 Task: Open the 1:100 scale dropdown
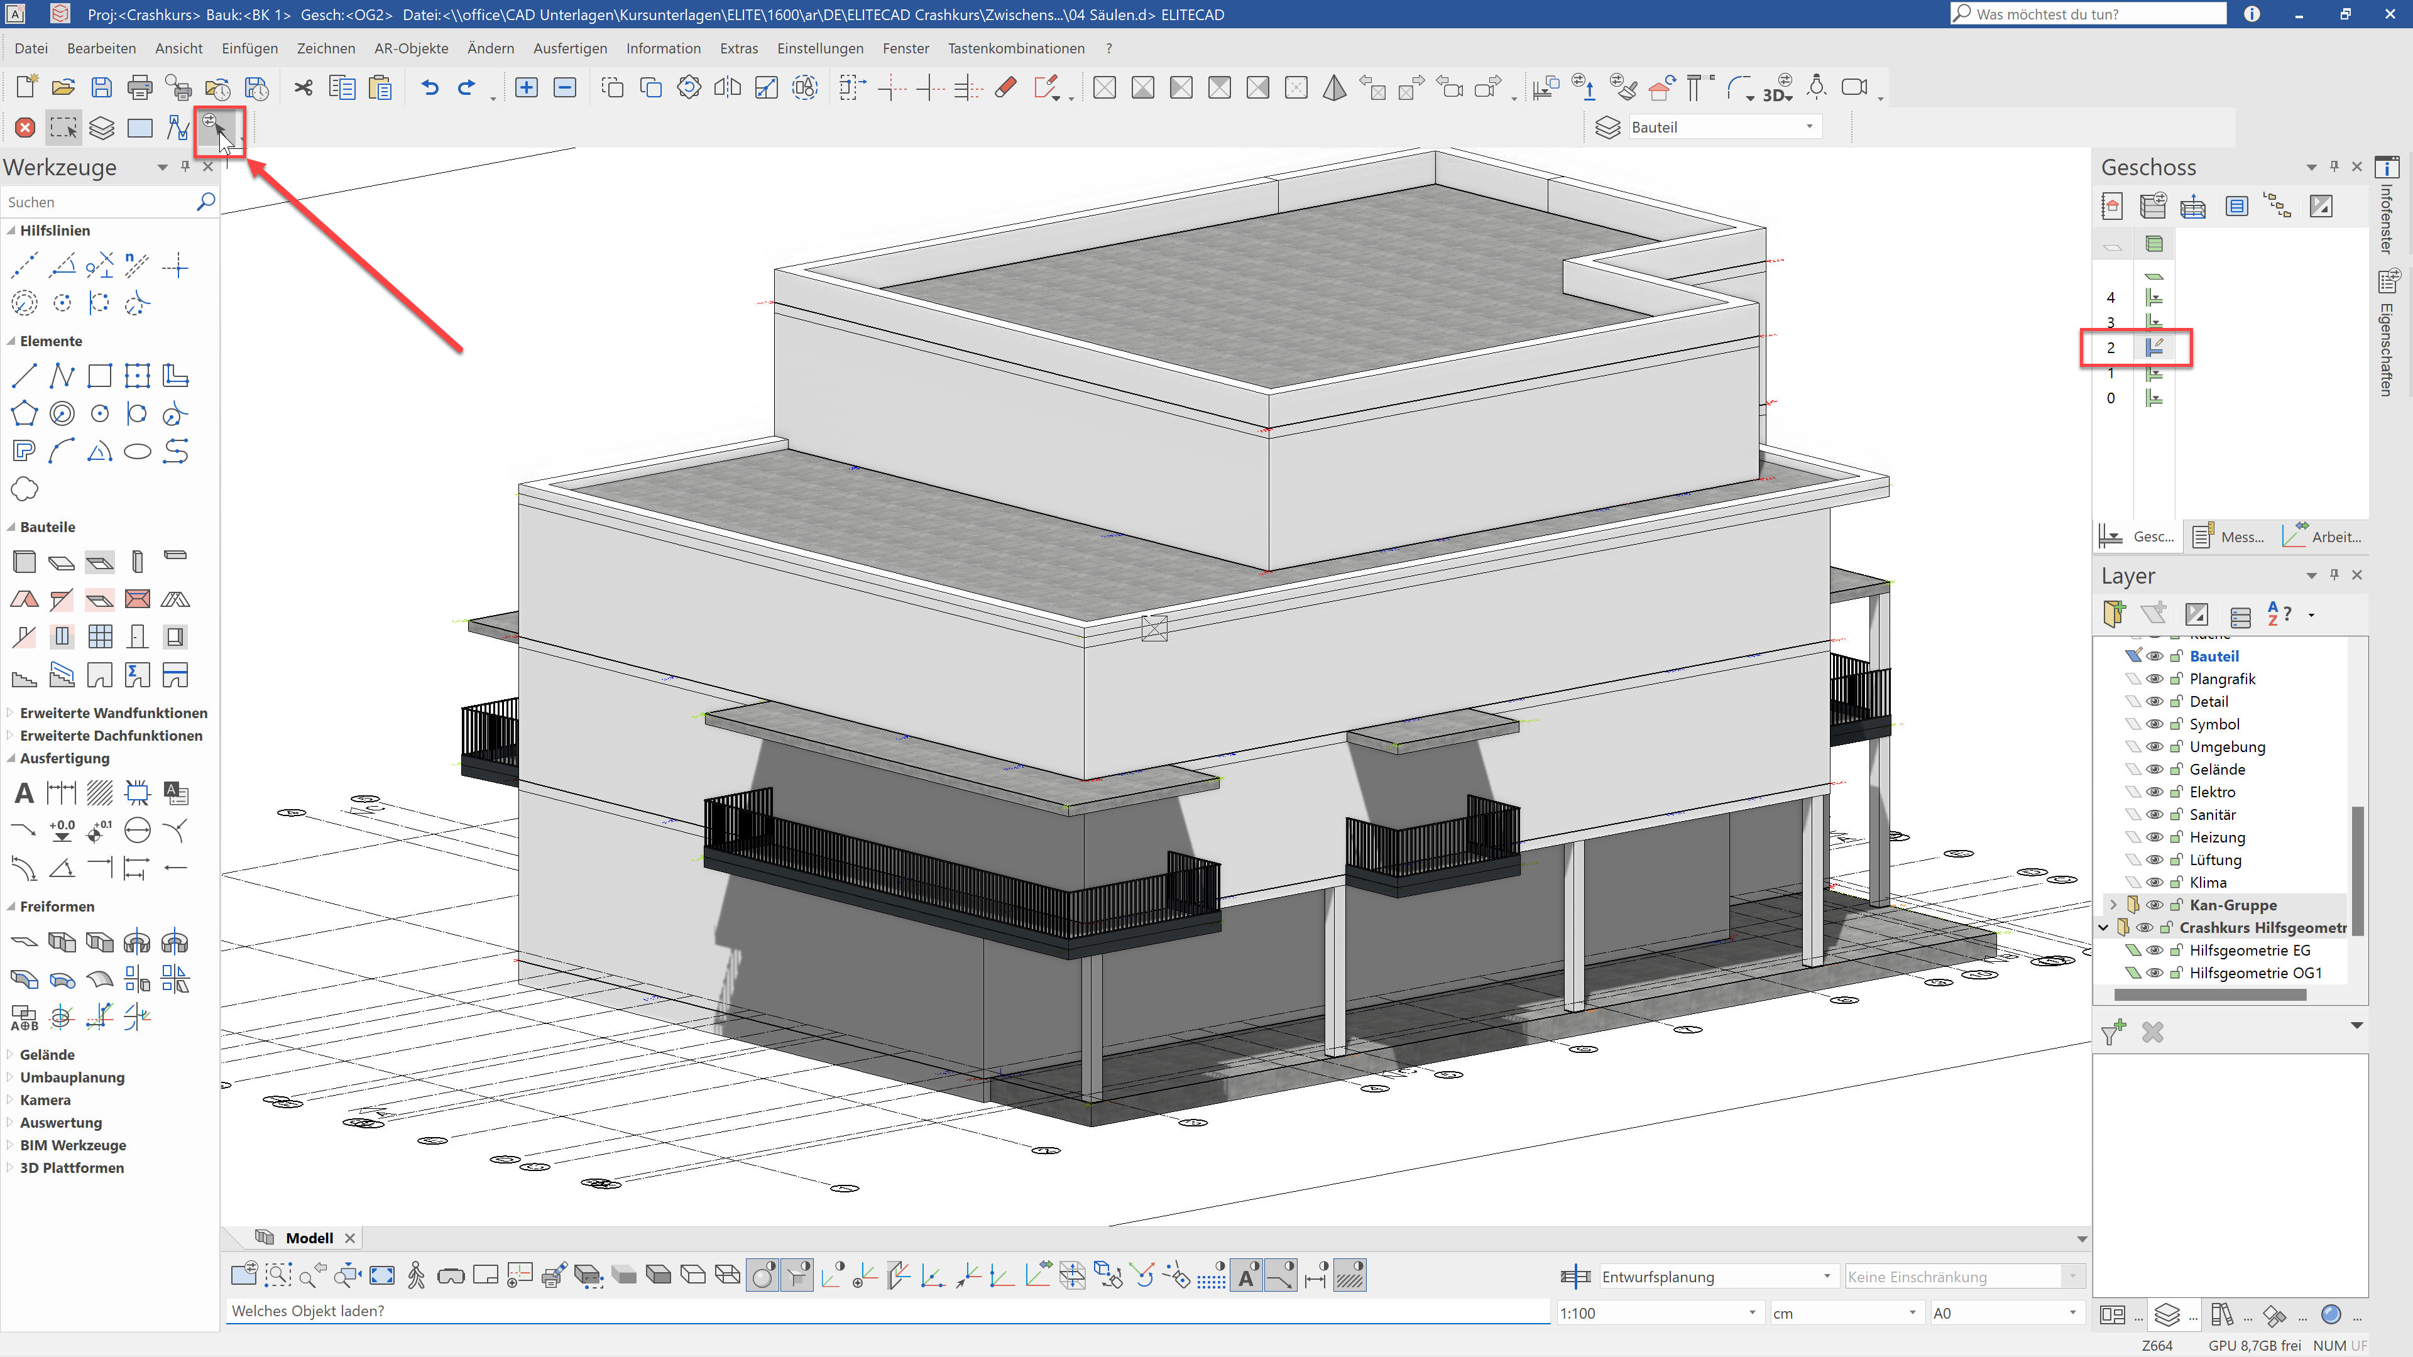(1752, 1313)
